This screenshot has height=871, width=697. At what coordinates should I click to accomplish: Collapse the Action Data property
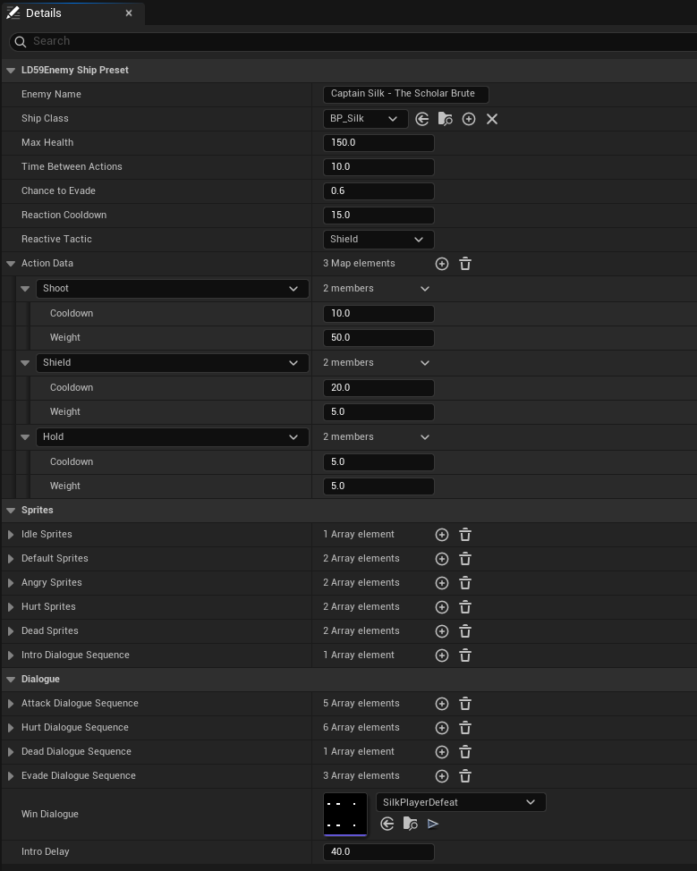tap(11, 264)
